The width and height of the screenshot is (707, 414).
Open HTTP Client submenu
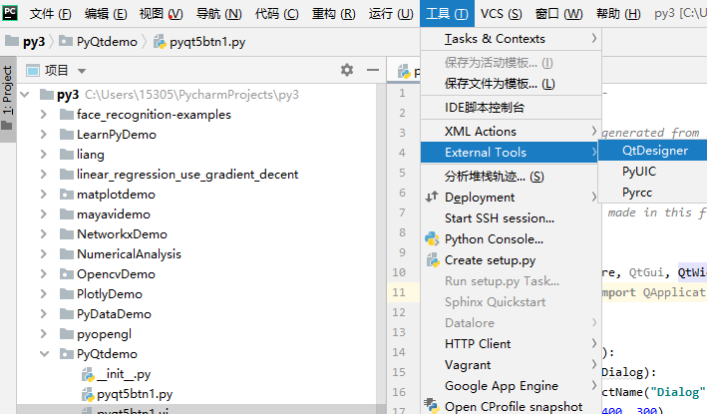coord(511,343)
